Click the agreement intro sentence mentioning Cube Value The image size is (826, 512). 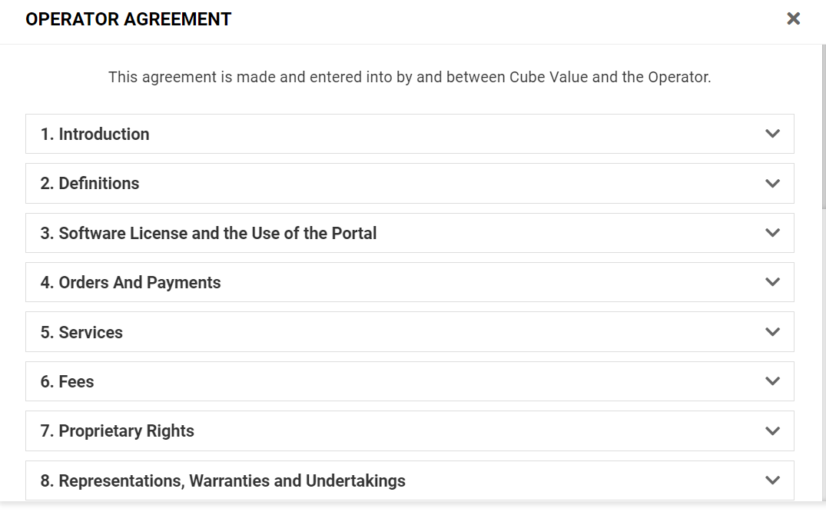click(410, 77)
